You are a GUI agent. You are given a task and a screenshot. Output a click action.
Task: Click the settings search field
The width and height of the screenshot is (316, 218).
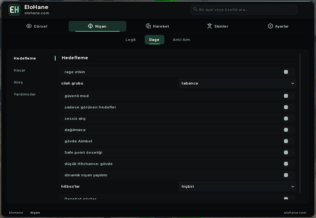(244, 10)
